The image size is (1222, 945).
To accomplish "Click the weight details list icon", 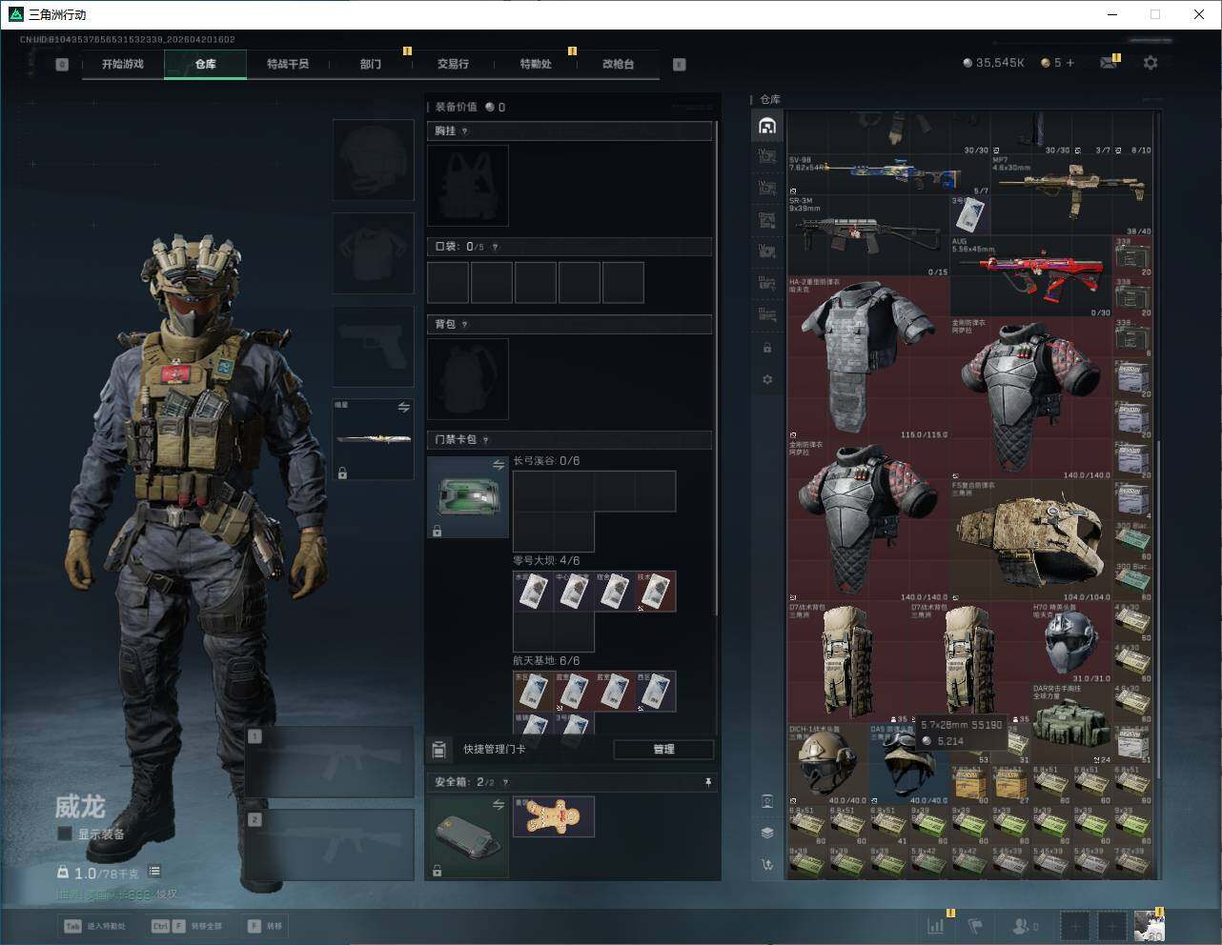I will coord(154,872).
